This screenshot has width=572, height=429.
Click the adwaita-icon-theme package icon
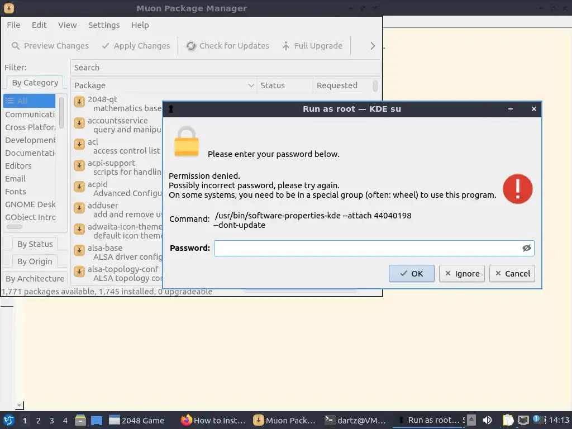pyautogui.click(x=79, y=229)
